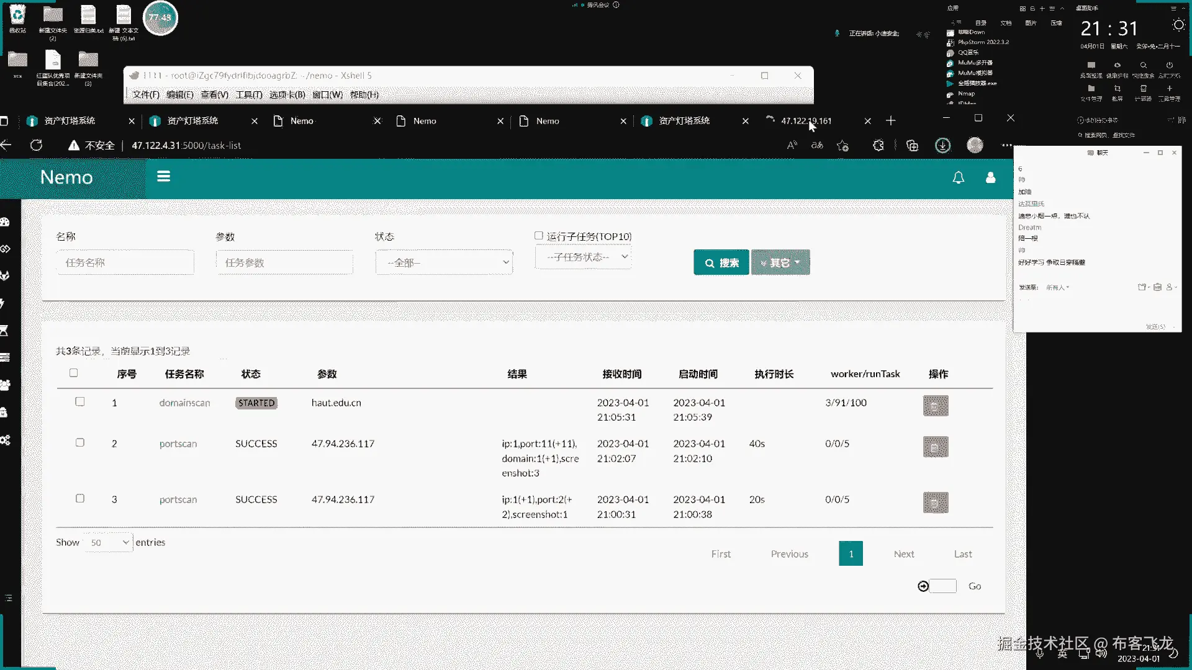
Task: Open the 工具(T) menu in Xshell
Action: (248, 95)
